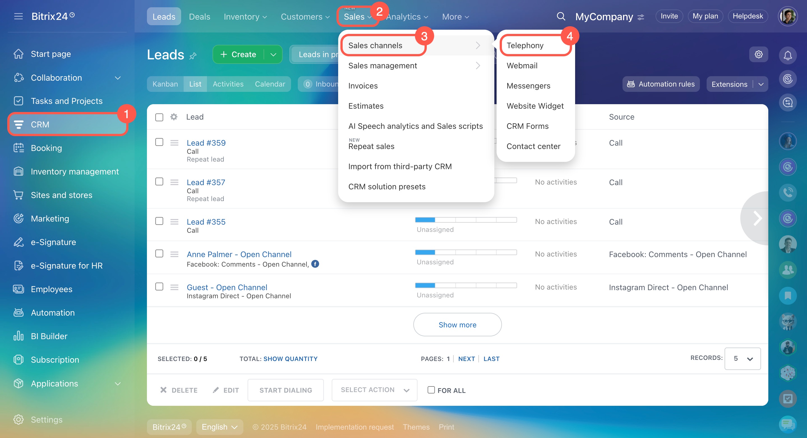Enable the FOR ALL checkbox

431,390
